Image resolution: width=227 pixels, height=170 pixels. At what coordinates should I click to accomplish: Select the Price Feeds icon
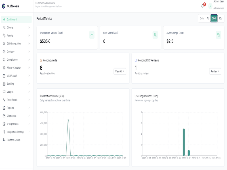coord(4,100)
